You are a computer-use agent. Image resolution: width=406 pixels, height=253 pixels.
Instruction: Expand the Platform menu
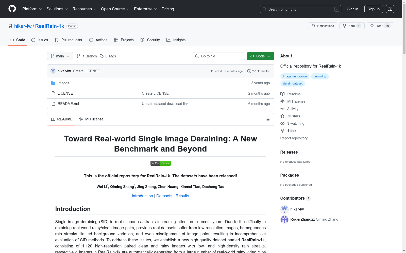tap(32, 9)
